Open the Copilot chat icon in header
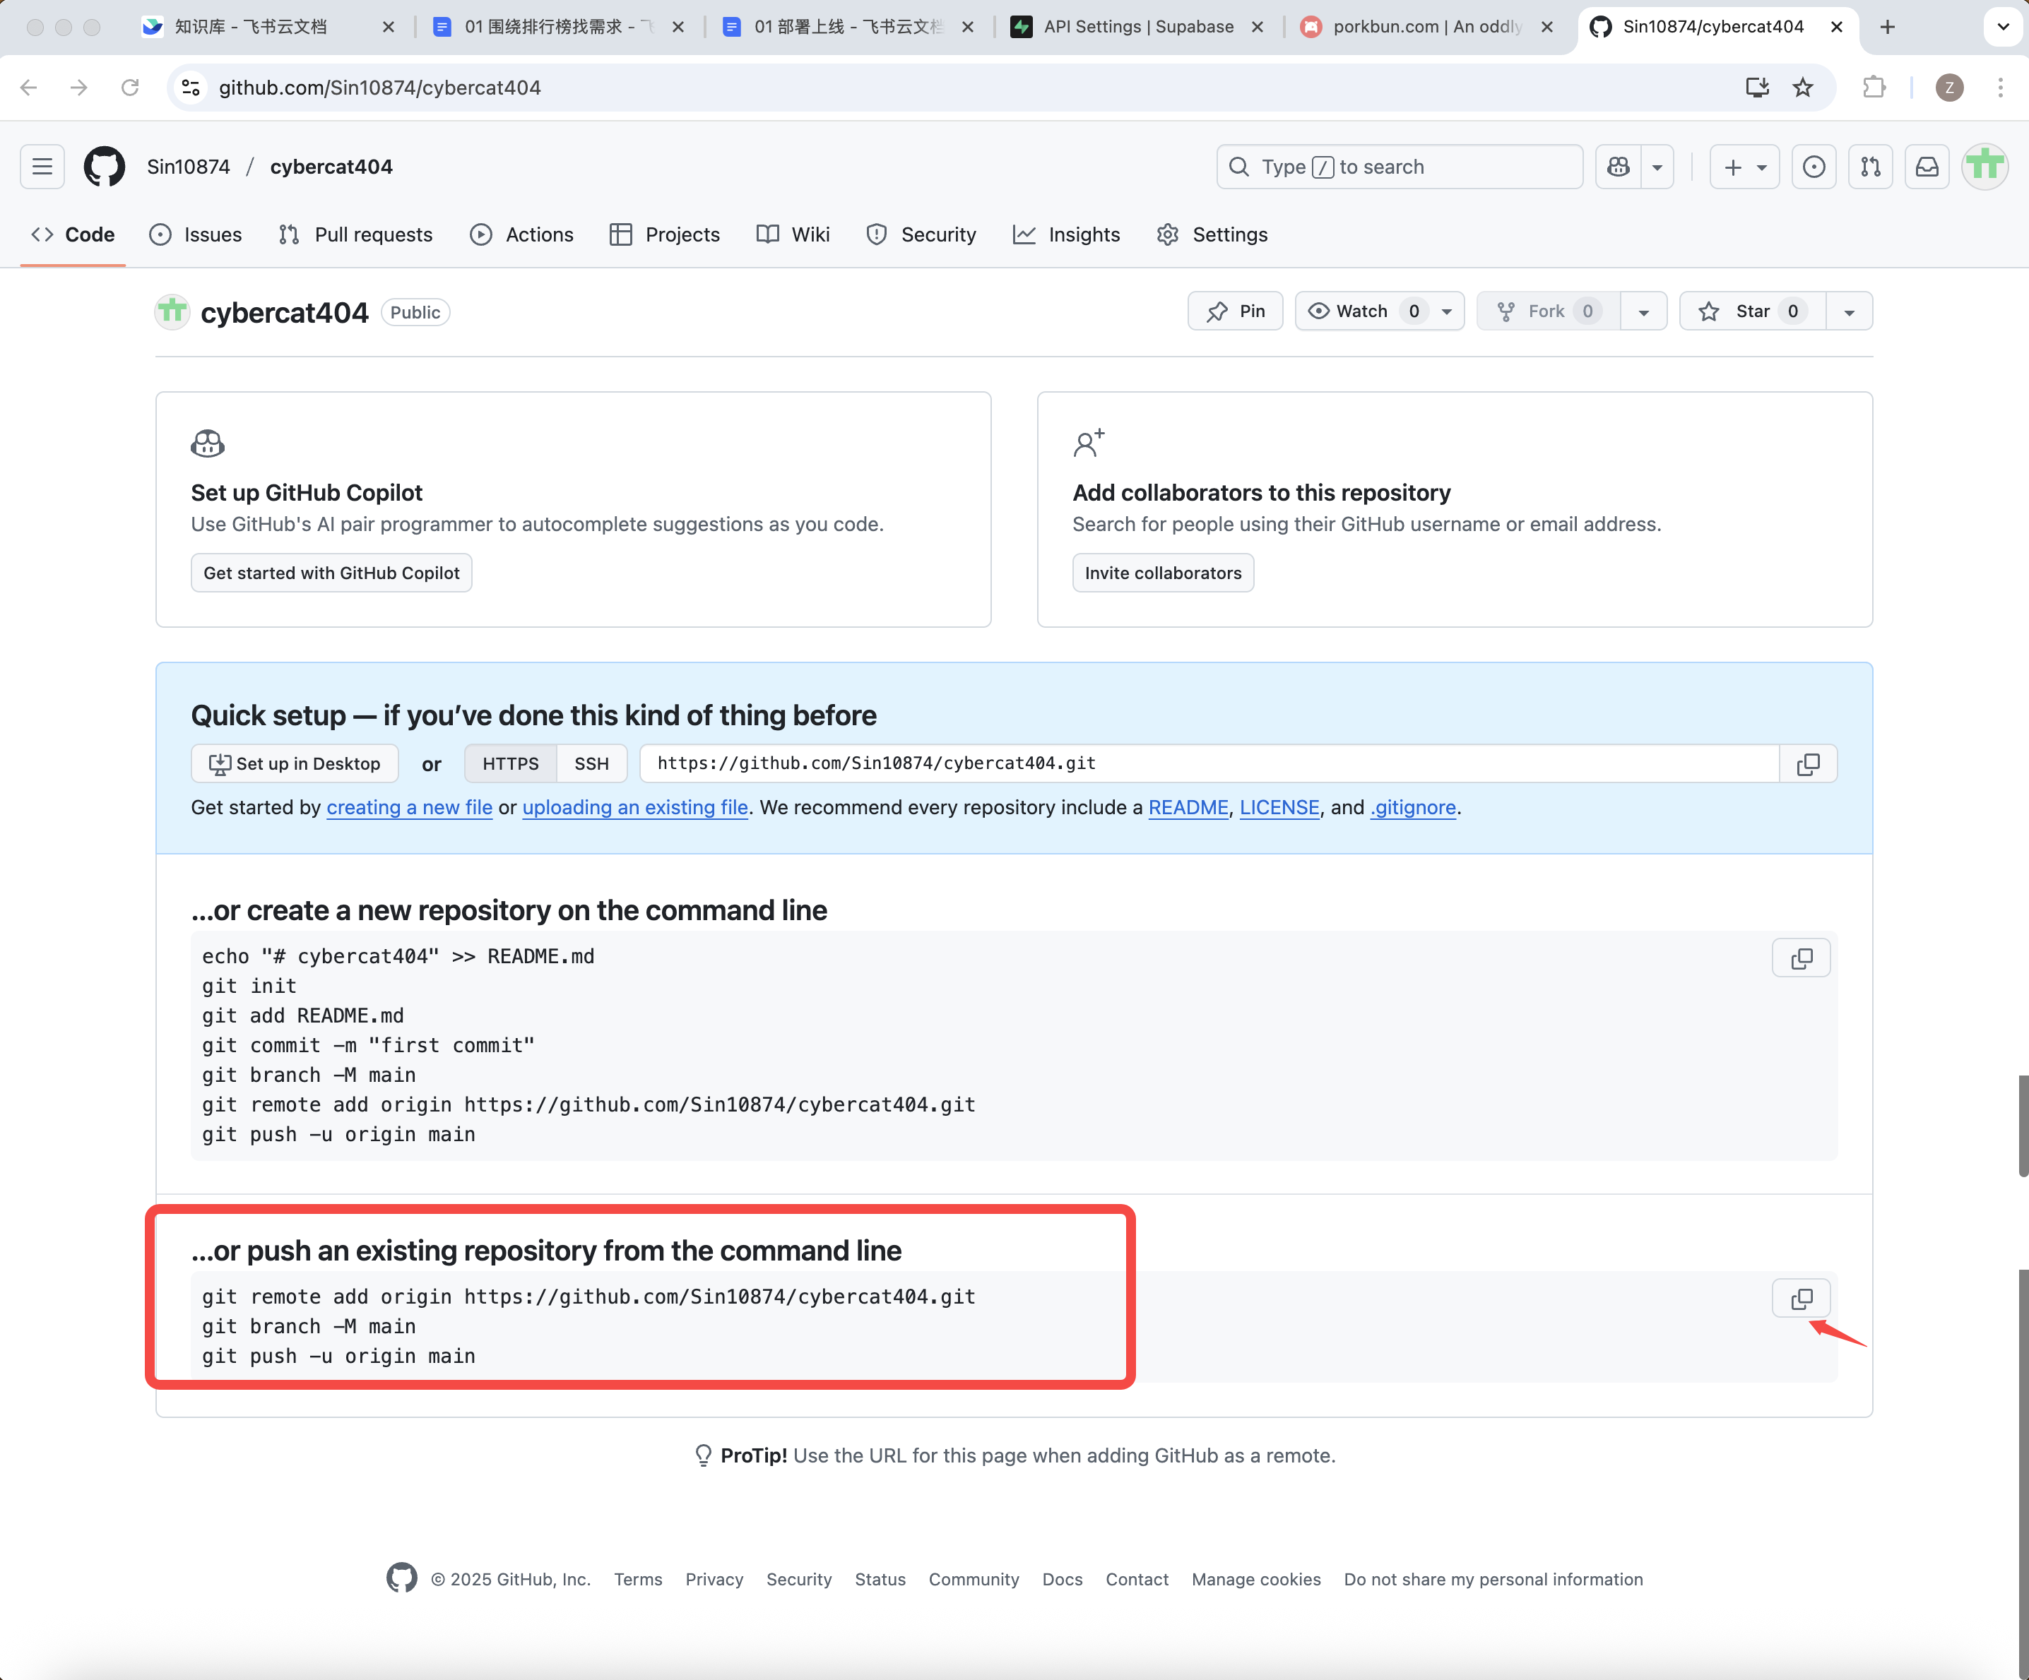Image resolution: width=2029 pixels, height=1680 pixels. 1619,167
